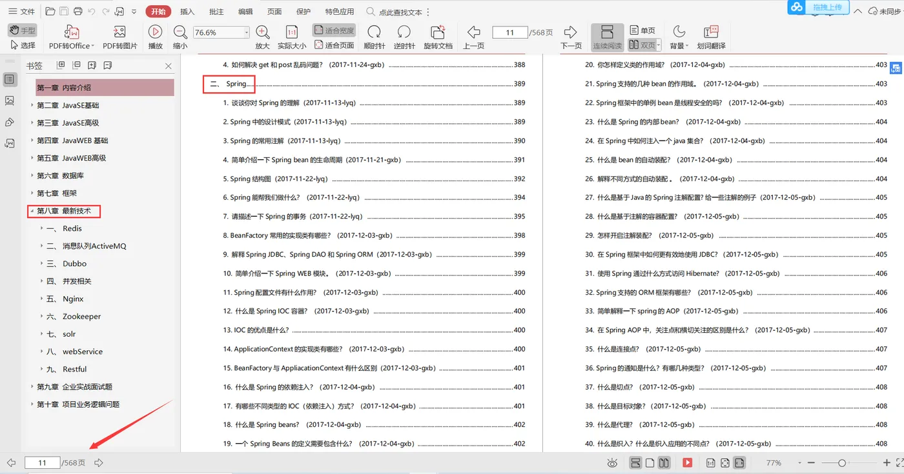Convert PDF to images with PDF转图片
The image size is (904, 474).
120,37
